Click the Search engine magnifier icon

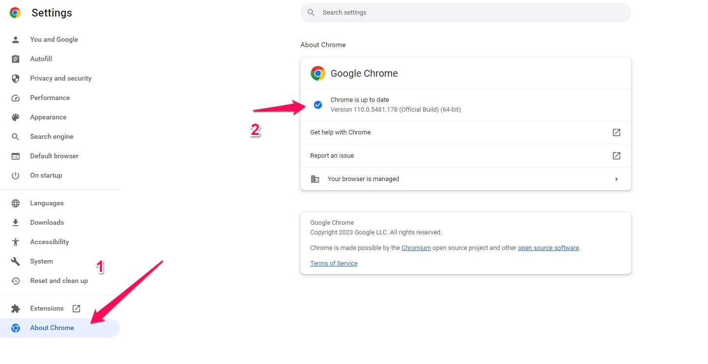[x=15, y=136]
